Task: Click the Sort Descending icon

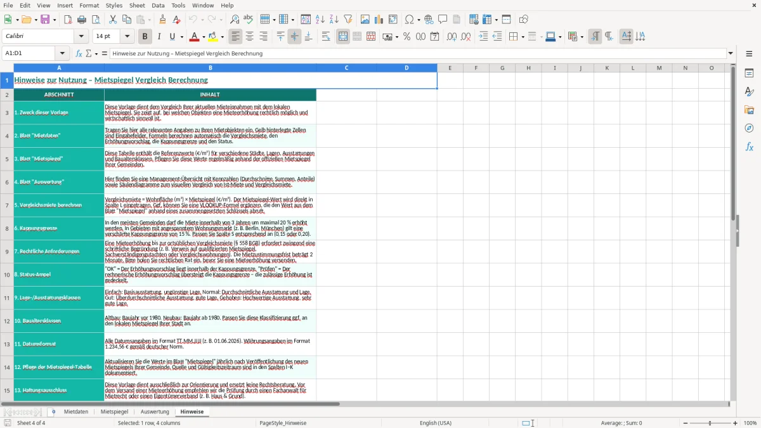Action: click(334, 20)
